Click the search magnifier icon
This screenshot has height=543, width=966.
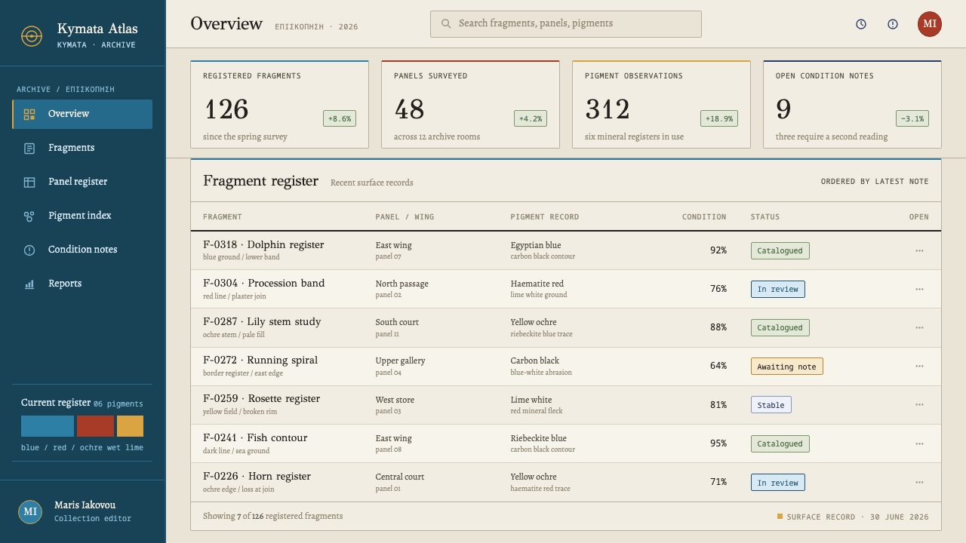pyautogui.click(x=446, y=24)
